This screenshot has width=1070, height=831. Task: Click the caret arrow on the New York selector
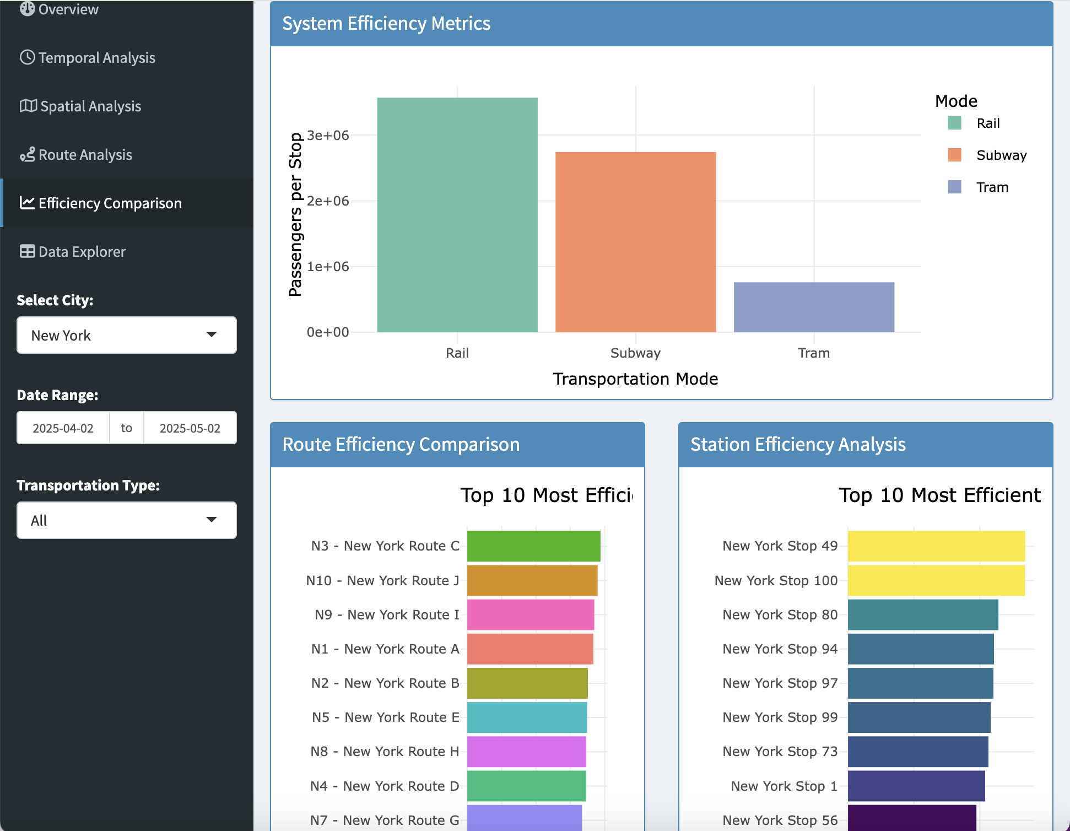pyautogui.click(x=212, y=334)
